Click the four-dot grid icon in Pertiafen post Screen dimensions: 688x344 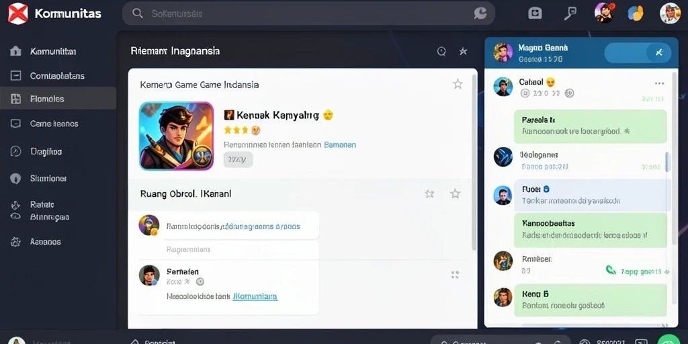click(455, 275)
